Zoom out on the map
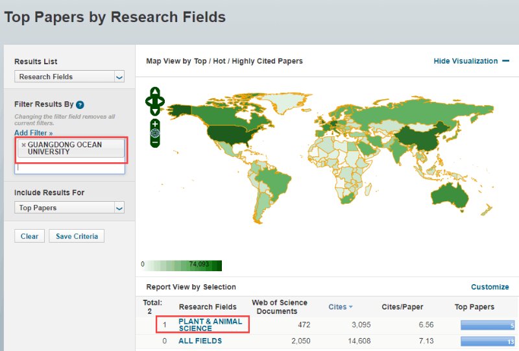This screenshot has height=351, width=519. [x=155, y=142]
